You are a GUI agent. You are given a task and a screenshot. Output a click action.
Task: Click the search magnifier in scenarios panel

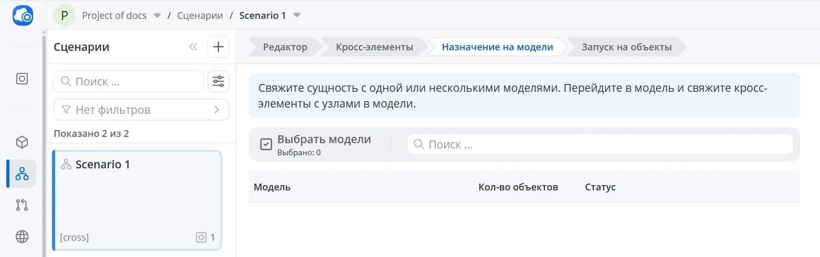coord(66,81)
